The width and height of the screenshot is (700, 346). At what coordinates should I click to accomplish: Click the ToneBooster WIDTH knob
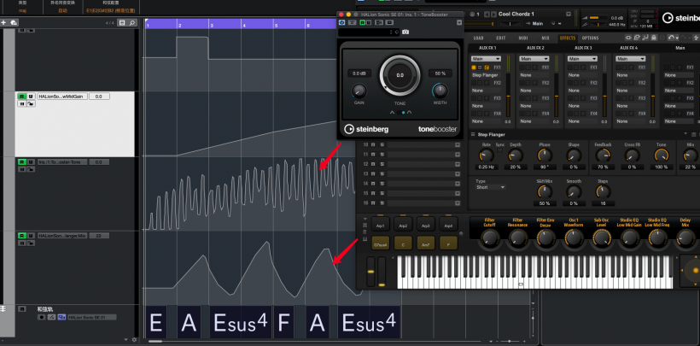[x=440, y=91]
